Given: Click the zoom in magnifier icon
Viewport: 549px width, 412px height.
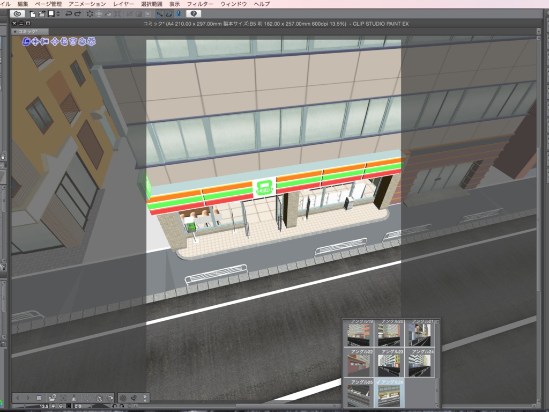Looking at the screenshot, I should [x=61, y=406].
